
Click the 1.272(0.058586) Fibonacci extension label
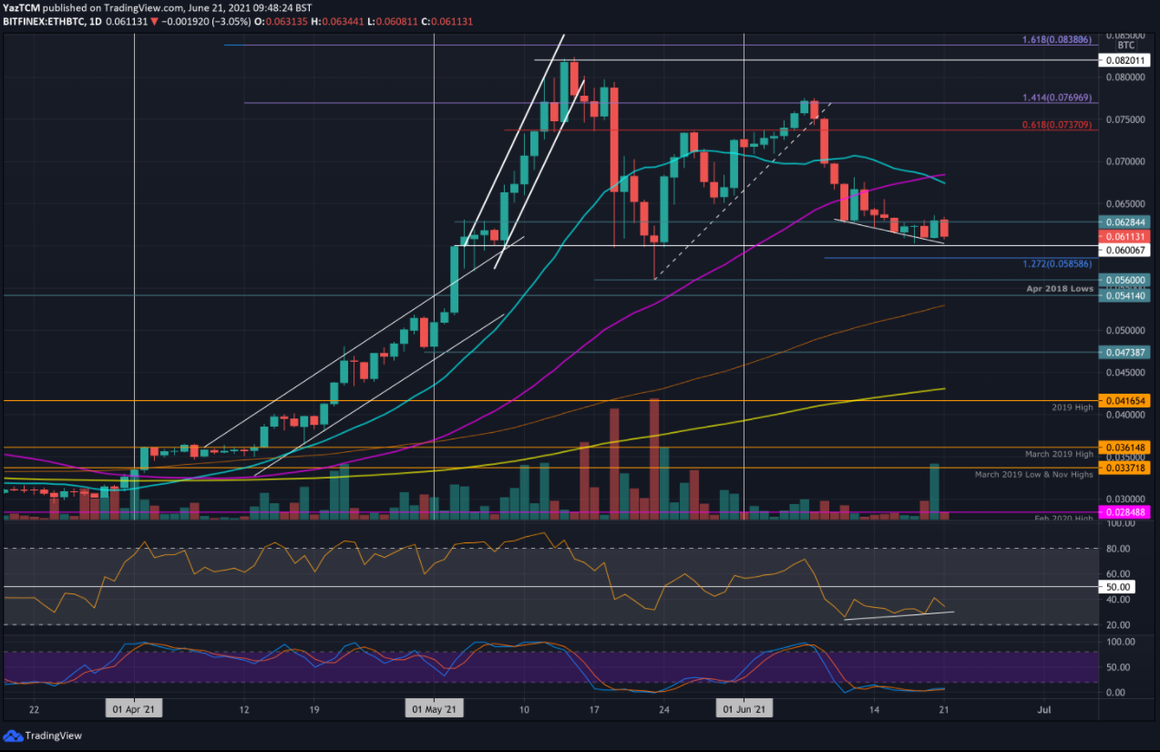[x=1057, y=263]
